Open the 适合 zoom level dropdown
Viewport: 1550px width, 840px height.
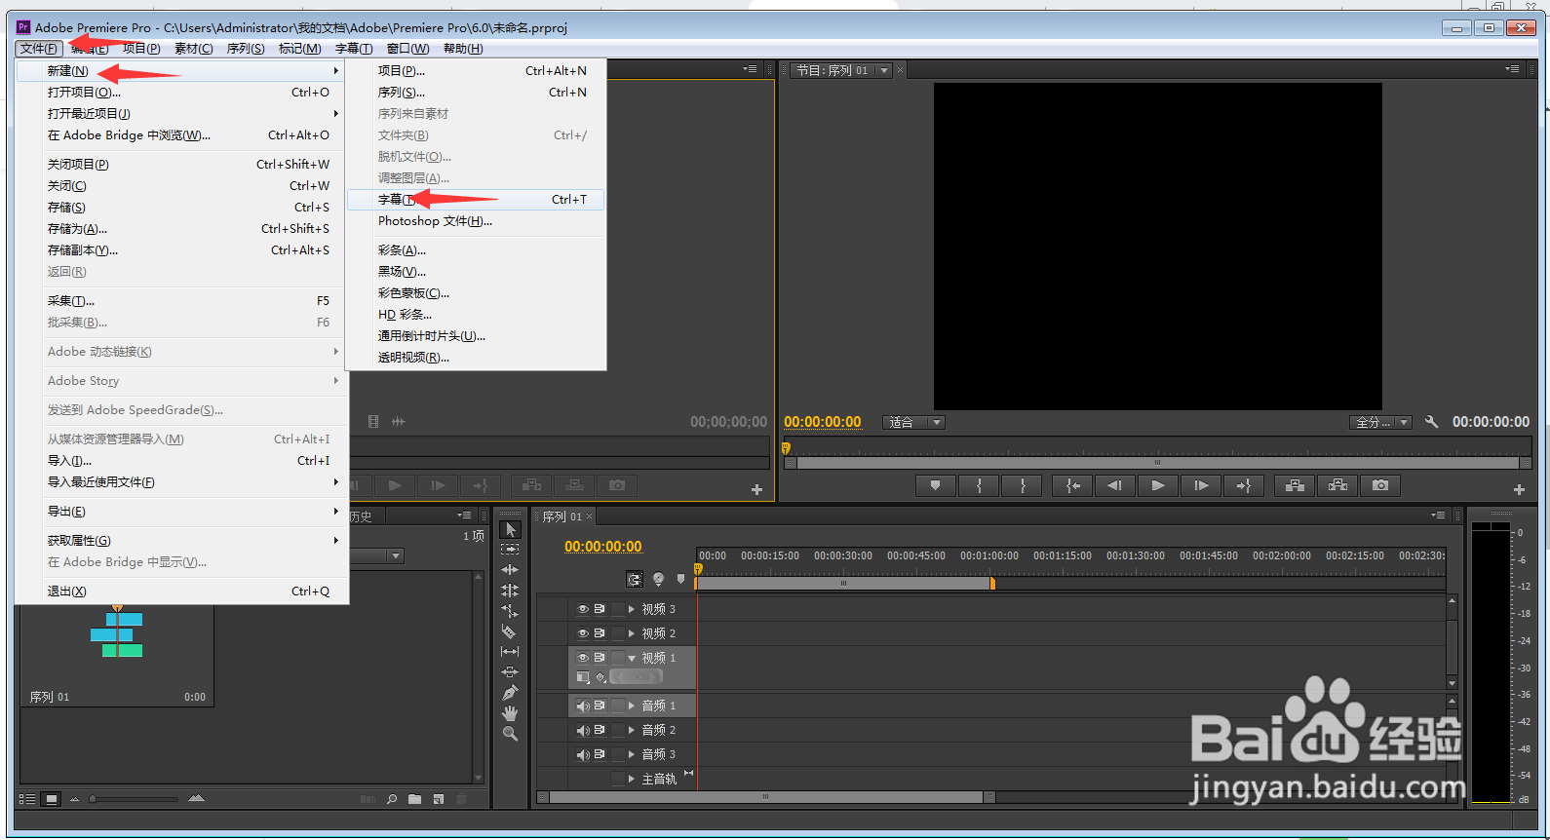pyautogui.click(x=913, y=422)
